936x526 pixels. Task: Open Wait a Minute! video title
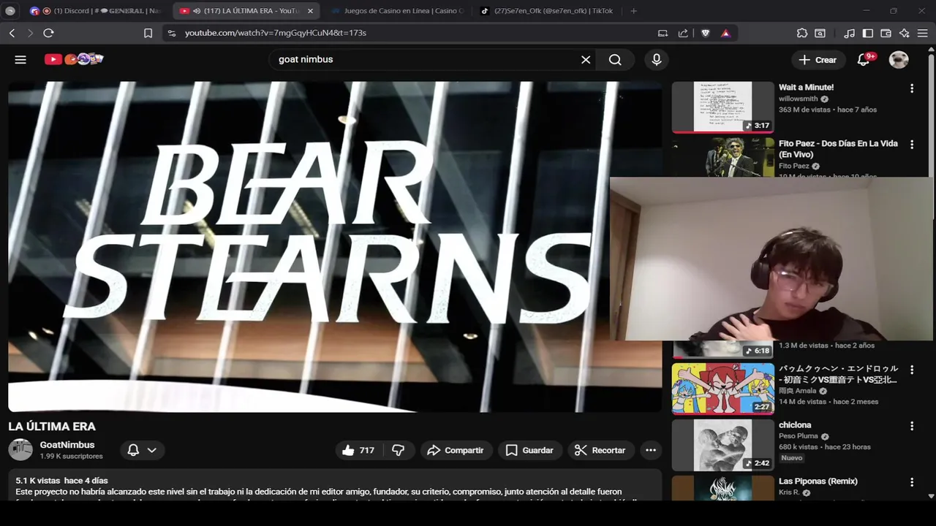806,88
